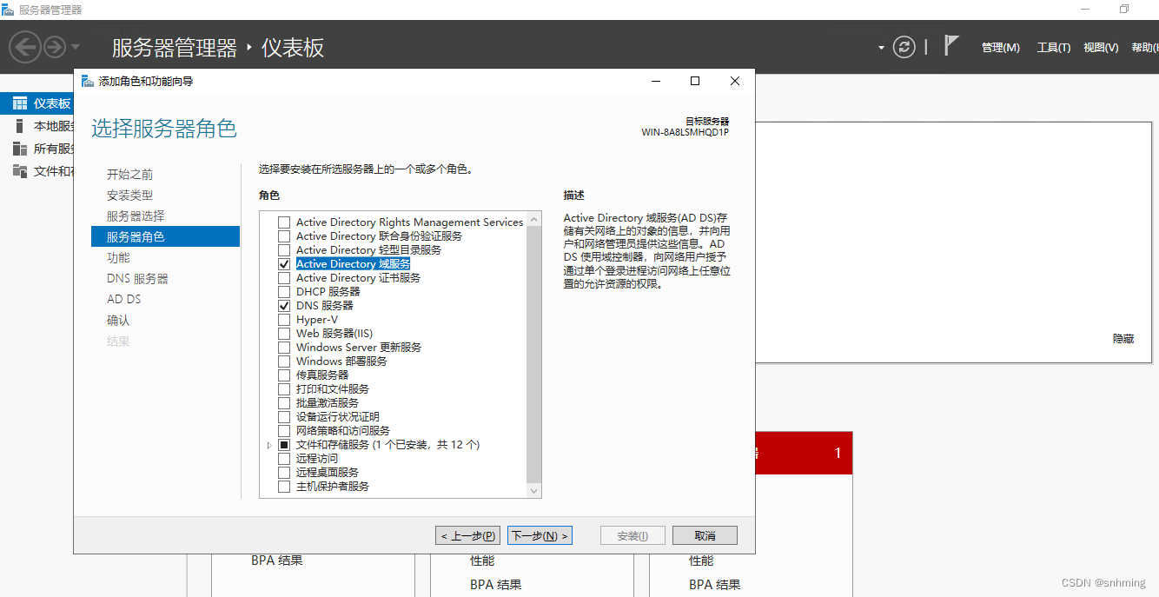The image size is (1159, 597).
Task: Click the 上一步(P) back button
Action: (467, 535)
